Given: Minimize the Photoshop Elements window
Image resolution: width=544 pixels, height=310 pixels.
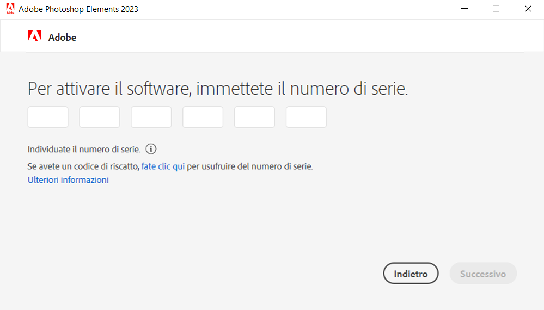Looking at the screenshot, I should tap(464, 9).
